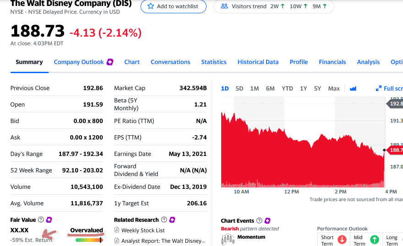Click the Bearish pattern detected text
This screenshot has height=246, width=403.
(250, 229)
